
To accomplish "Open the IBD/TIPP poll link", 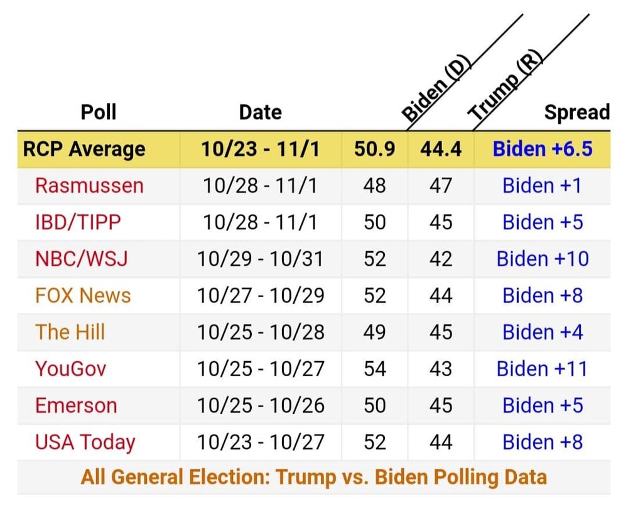I will 78,222.
